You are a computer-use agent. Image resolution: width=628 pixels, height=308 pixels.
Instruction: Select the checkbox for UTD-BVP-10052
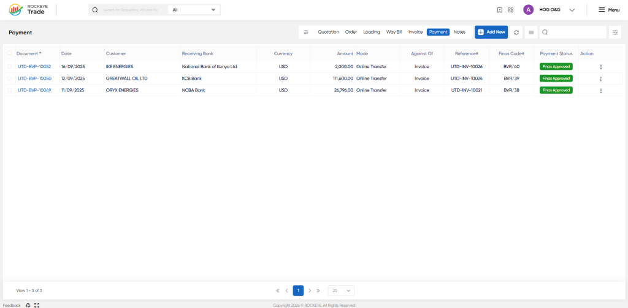9,66
